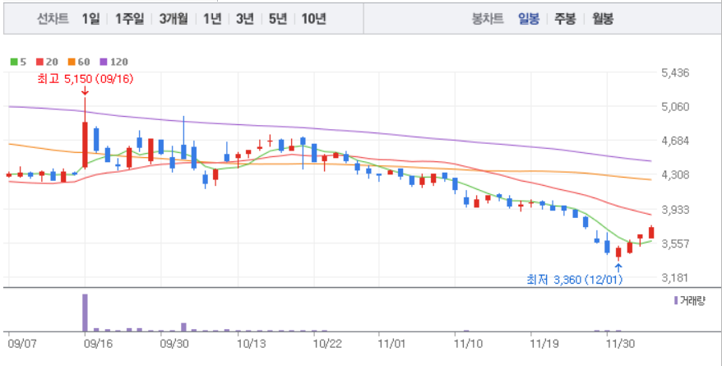Screen dimensions: 722x366
Task: Select the 1주일 line chart period
Action: coord(129,19)
